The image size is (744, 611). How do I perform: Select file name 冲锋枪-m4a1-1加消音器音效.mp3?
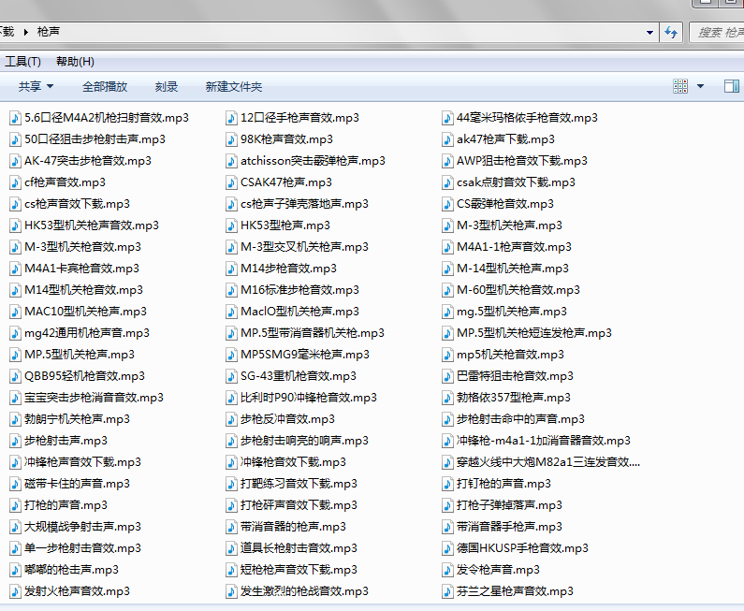point(544,441)
